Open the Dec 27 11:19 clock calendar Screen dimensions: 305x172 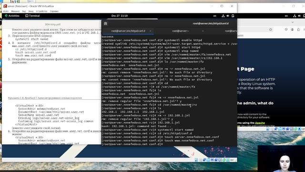point(120,16)
